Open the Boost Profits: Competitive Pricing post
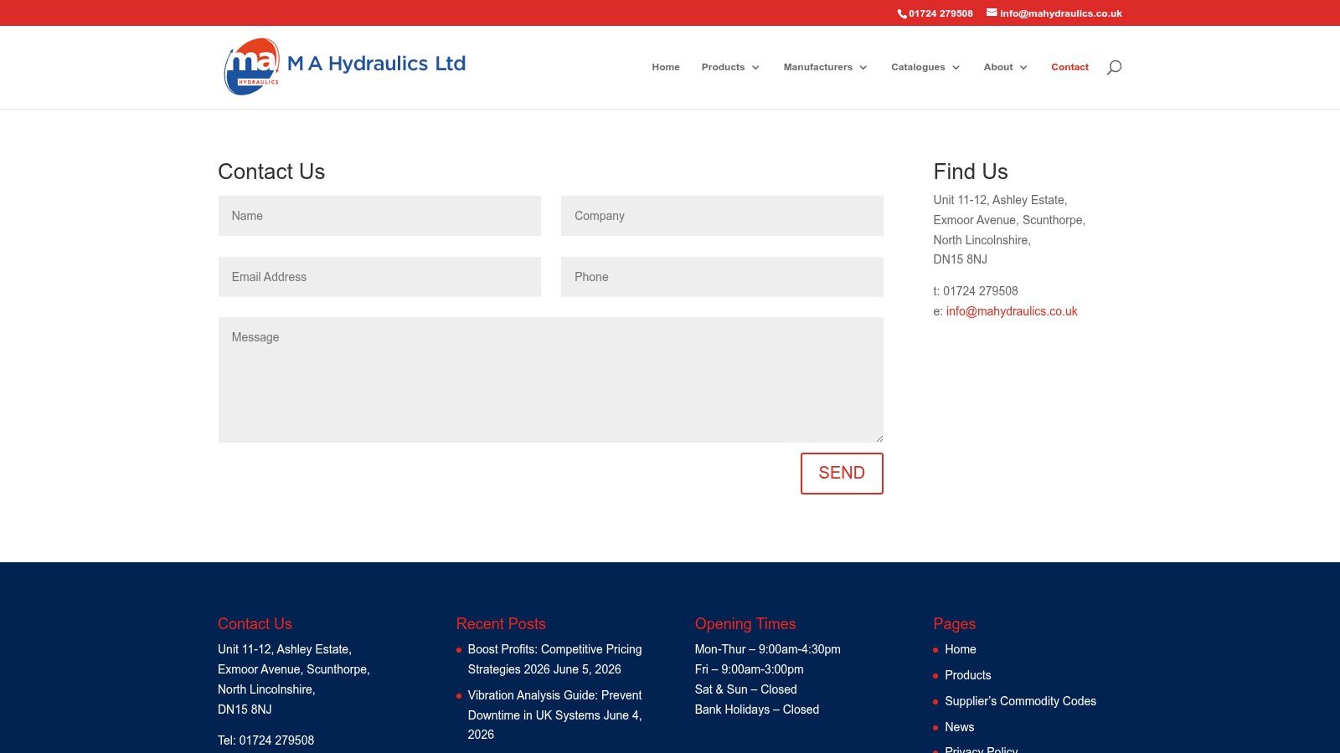 554,659
